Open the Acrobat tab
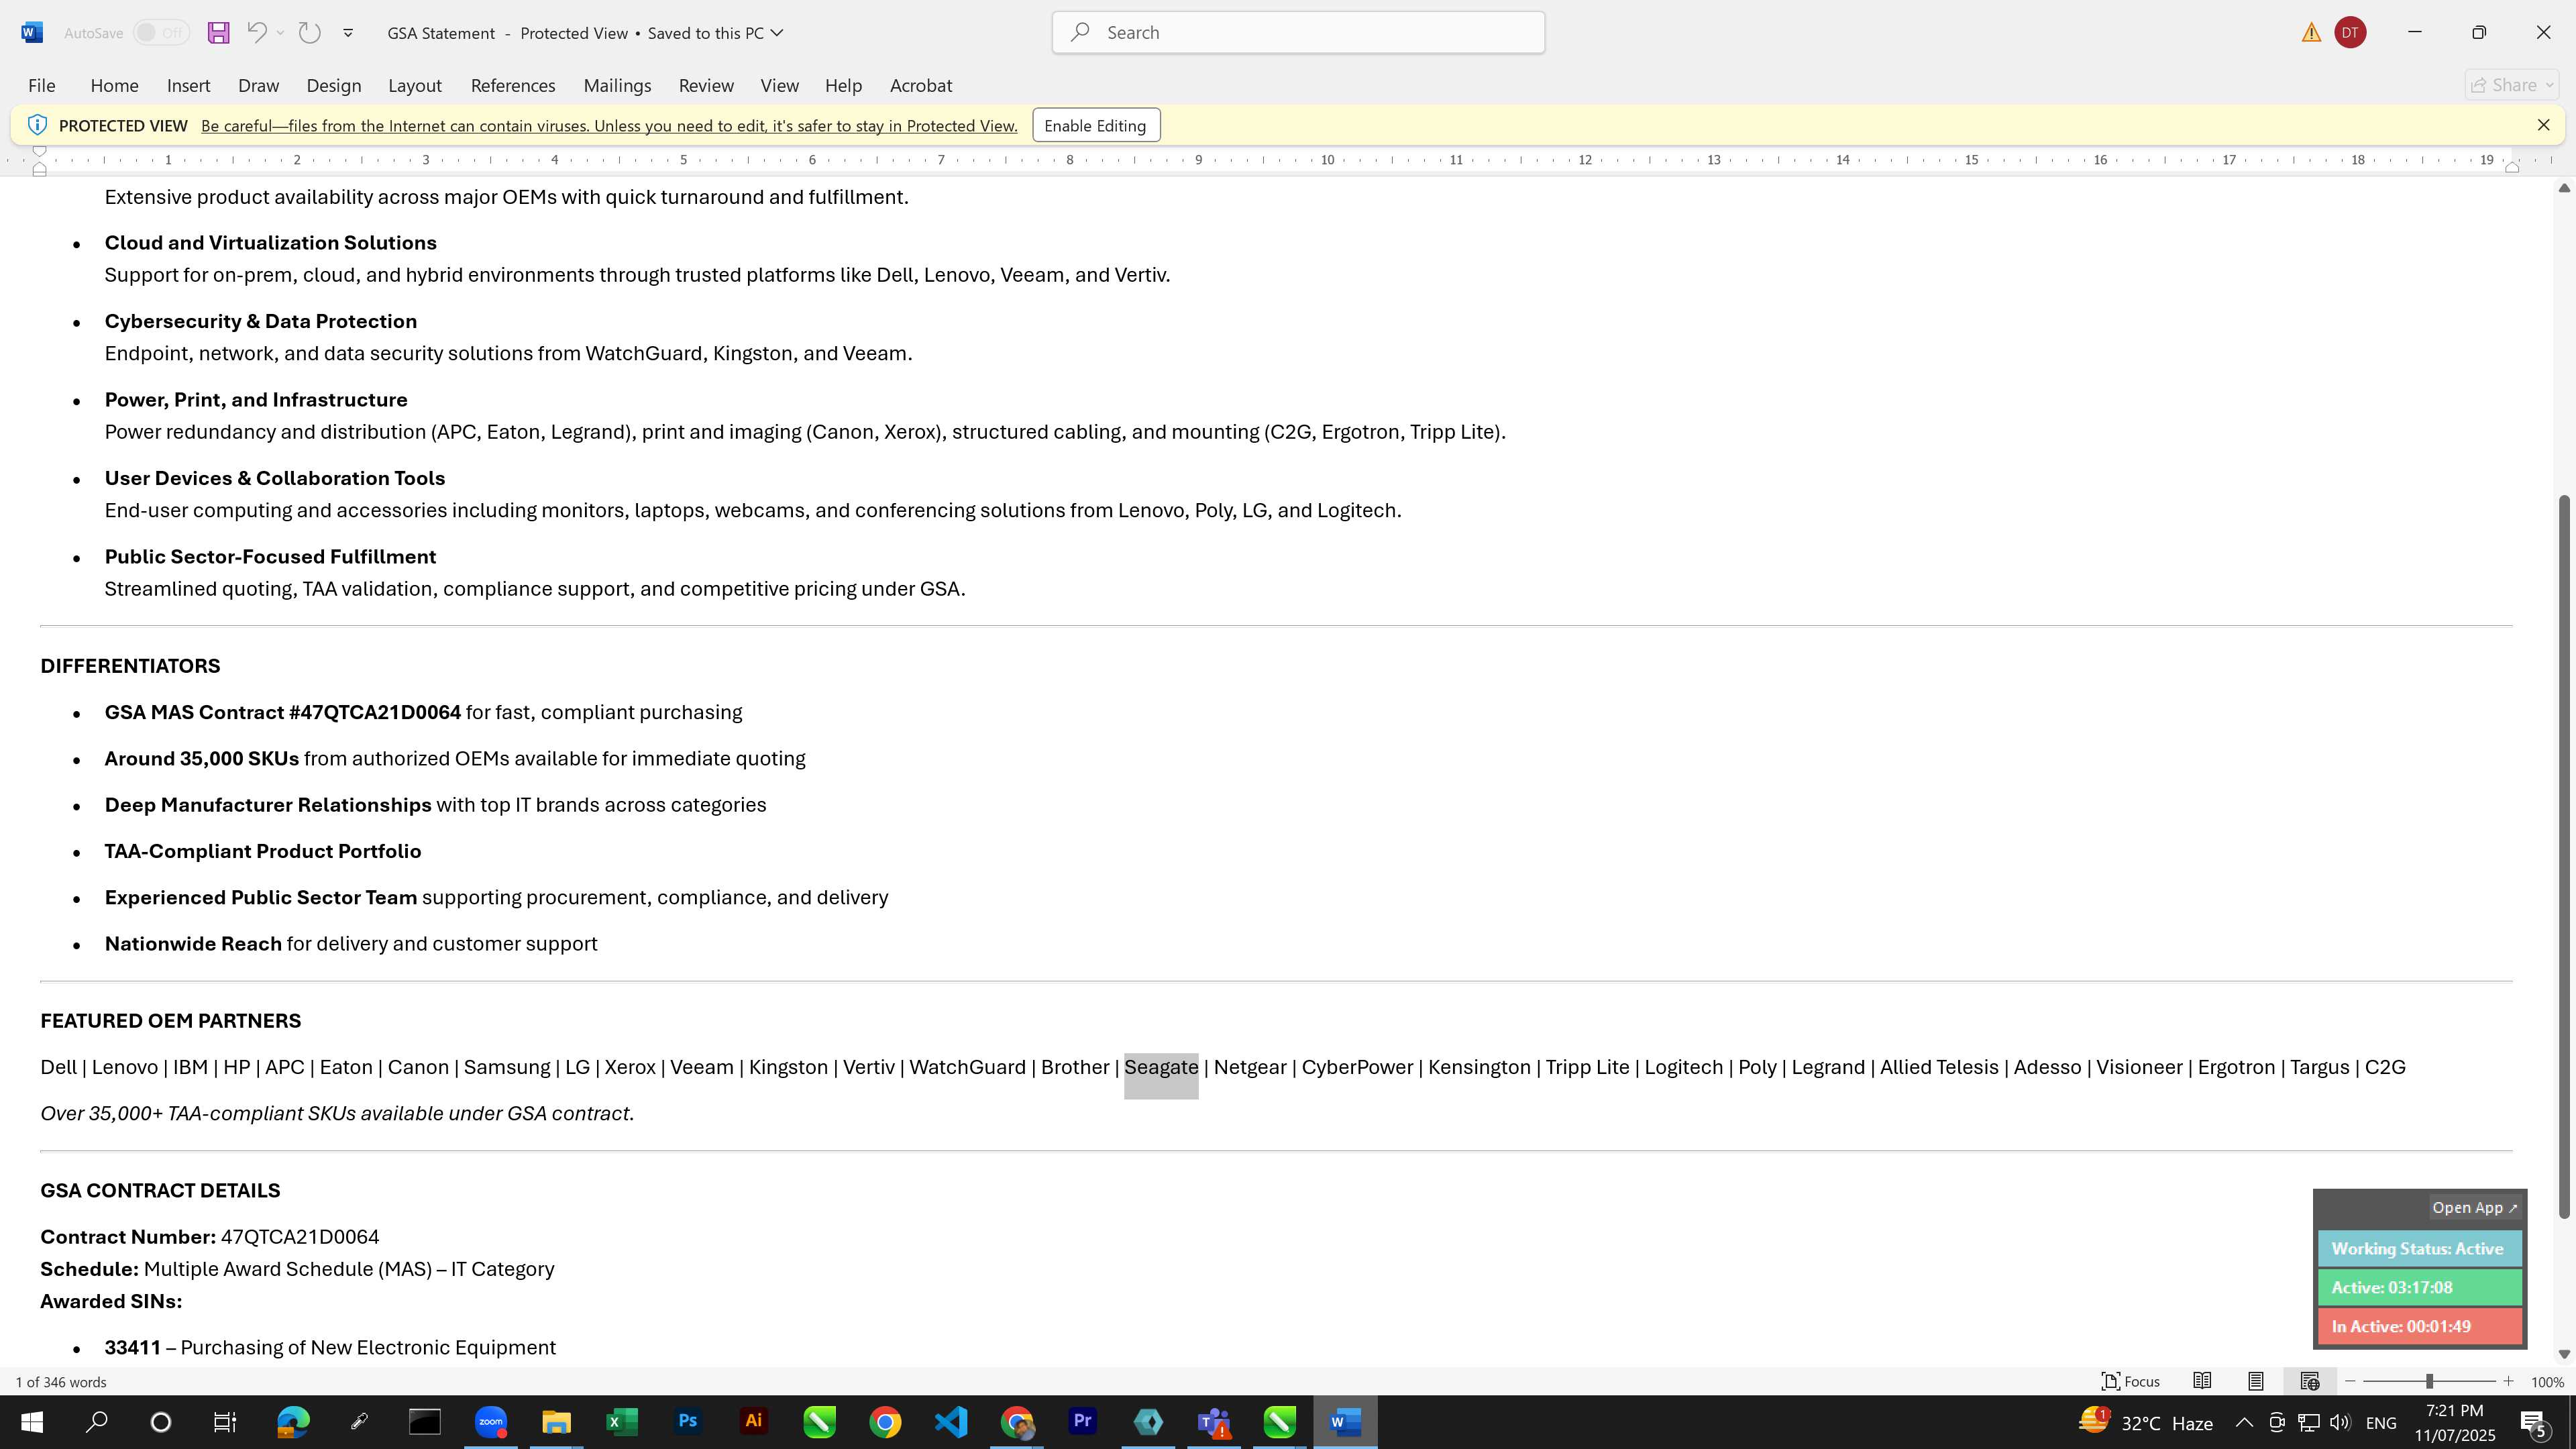This screenshot has width=2576, height=1449. pyautogui.click(x=920, y=85)
